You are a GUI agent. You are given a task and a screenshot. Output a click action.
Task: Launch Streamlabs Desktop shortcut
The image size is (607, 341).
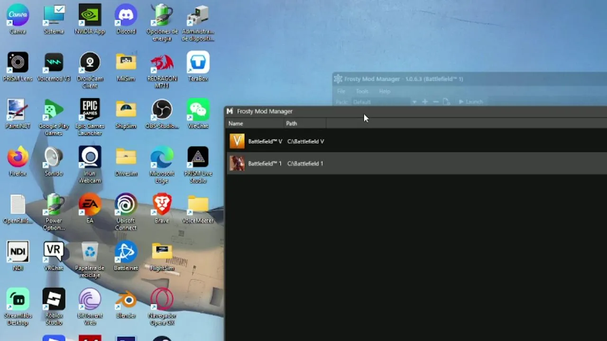pos(18,307)
